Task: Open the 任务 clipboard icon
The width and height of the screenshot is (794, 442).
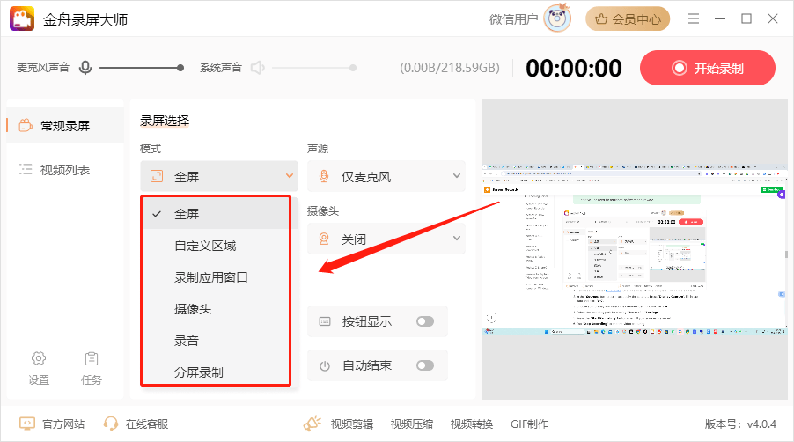Action: point(92,358)
